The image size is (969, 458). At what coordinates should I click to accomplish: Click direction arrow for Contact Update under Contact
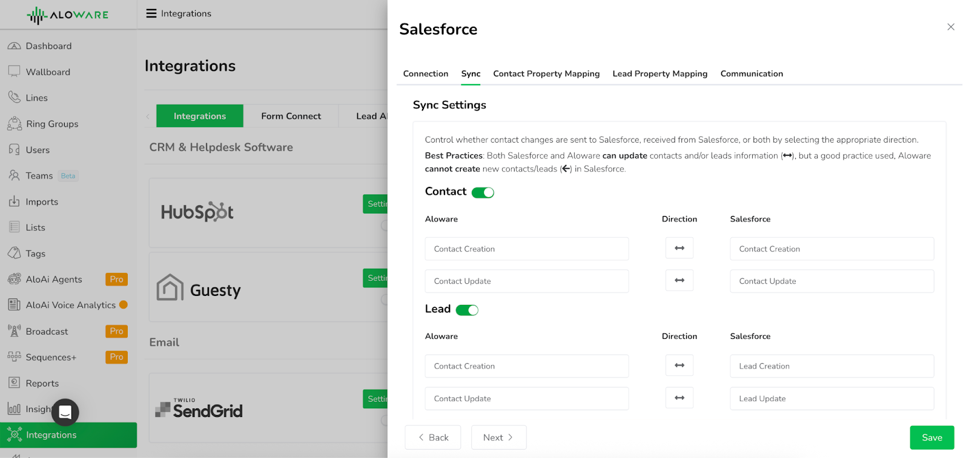680,280
